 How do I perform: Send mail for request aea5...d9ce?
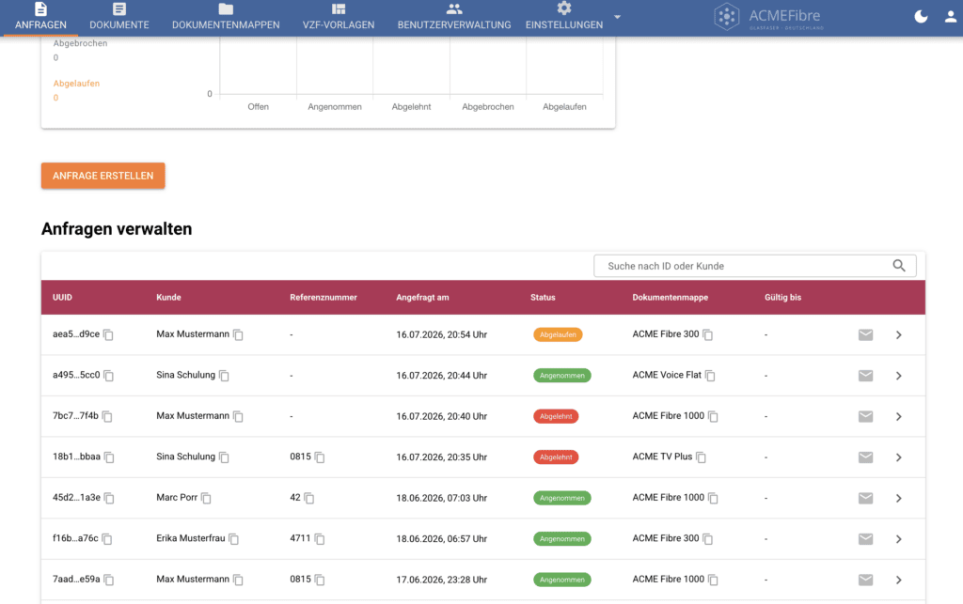pos(865,334)
